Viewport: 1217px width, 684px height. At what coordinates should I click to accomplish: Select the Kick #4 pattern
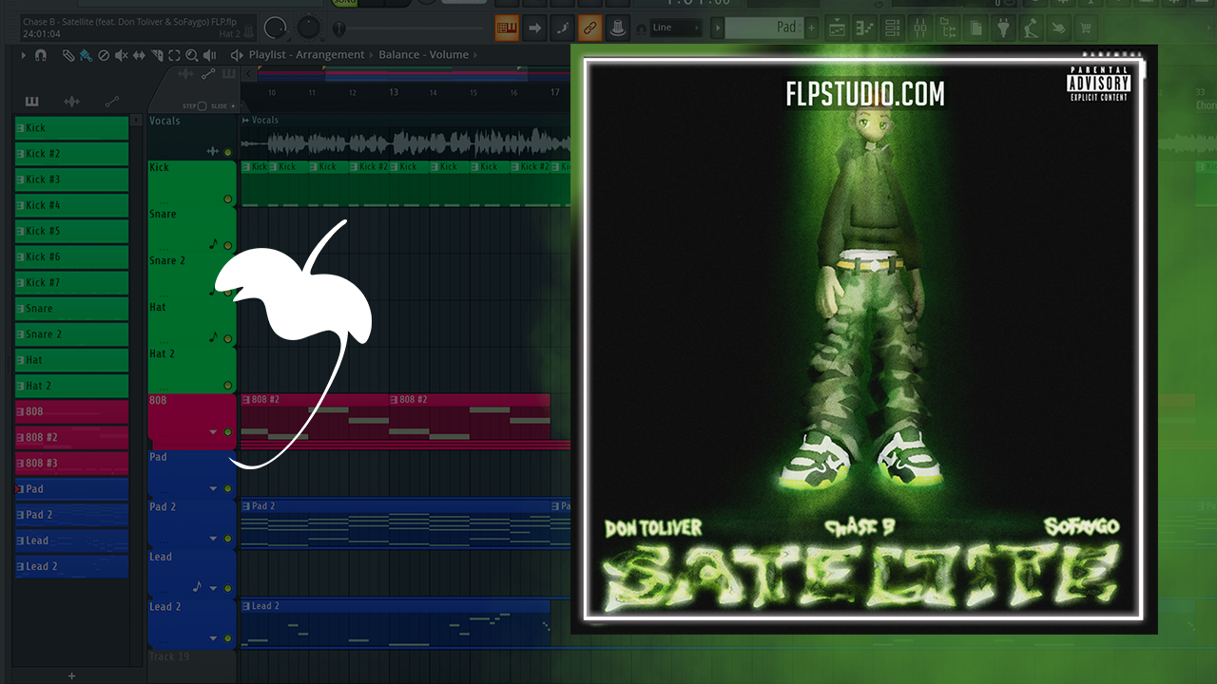point(71,205)
